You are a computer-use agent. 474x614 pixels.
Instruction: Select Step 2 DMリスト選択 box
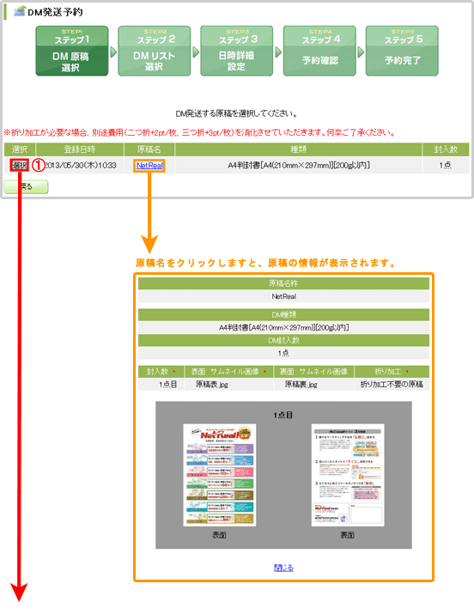click(x=155, y=51)
